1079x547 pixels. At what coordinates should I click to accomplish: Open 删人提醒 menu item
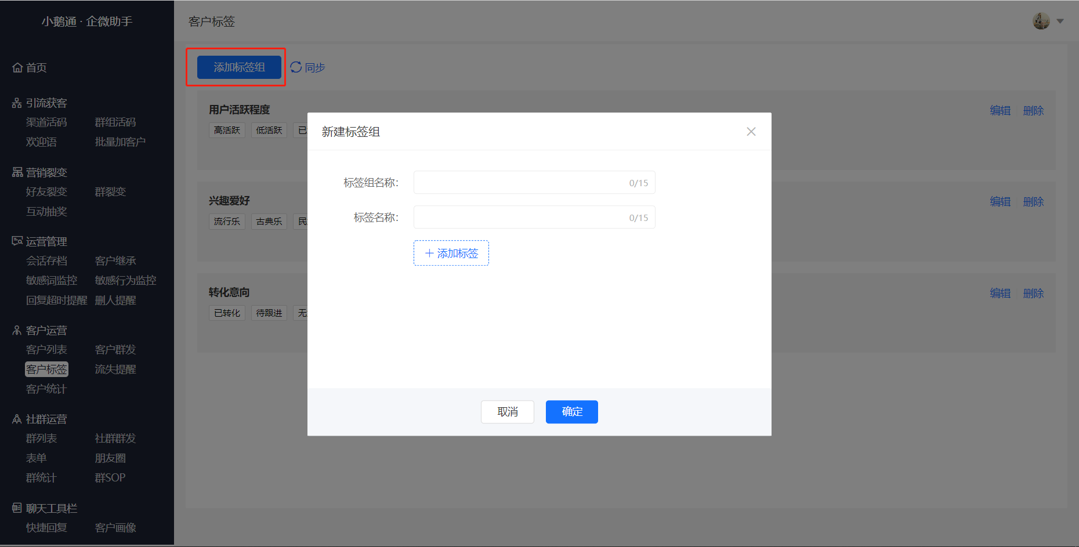pyautogui.click(x=115, y=300)
